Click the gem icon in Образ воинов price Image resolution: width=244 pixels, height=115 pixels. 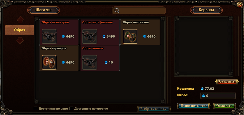pos(106,63)
